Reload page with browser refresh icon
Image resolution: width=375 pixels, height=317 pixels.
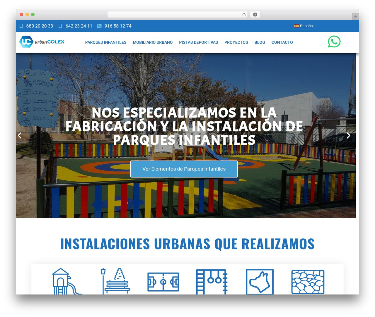pyautogui.click(x=244, y=15)
